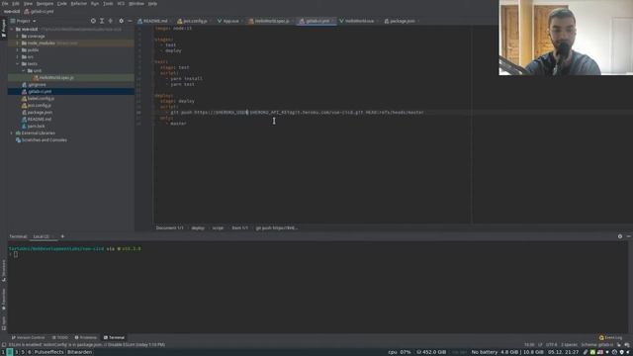
Task: Open Terminal panel settings gear
Action: (620, 236)
